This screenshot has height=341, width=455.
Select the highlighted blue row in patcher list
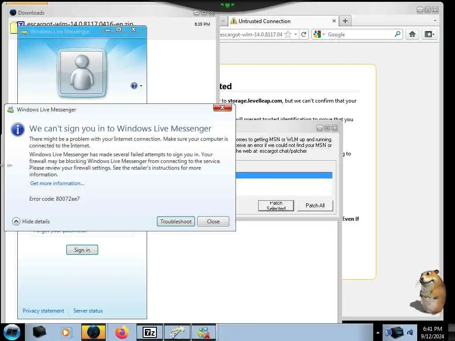point(284,175)
